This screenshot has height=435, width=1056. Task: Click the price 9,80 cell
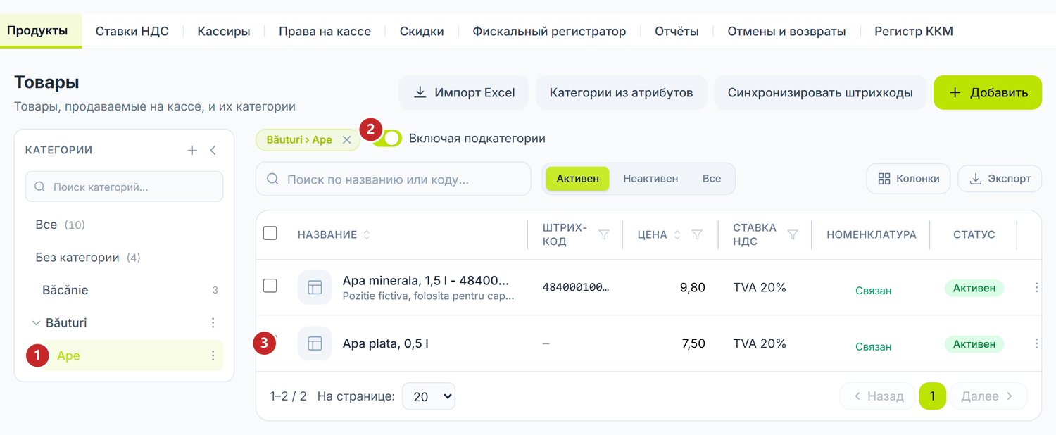(692, 287)
